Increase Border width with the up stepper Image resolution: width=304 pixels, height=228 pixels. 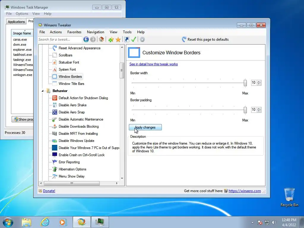coord(259,81)
